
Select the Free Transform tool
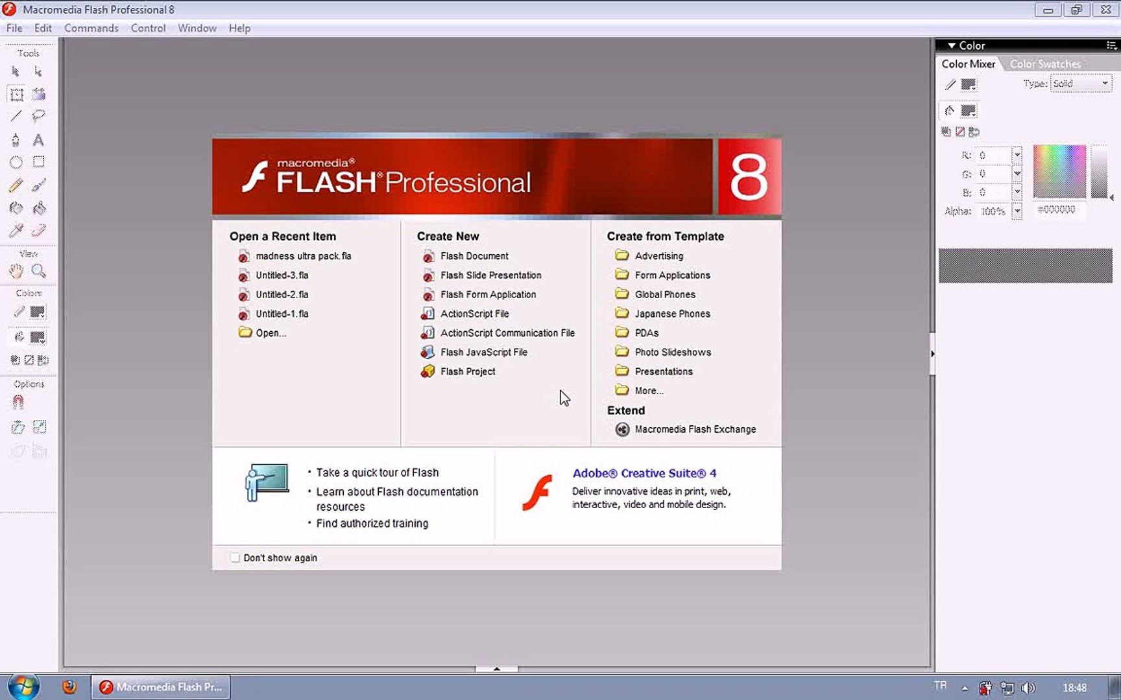[16, 95]
